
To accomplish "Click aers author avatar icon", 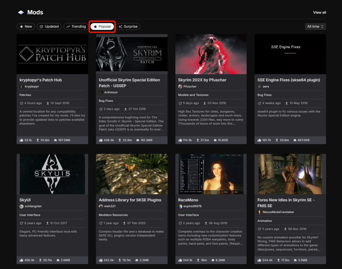I will (x=259, y=87).
